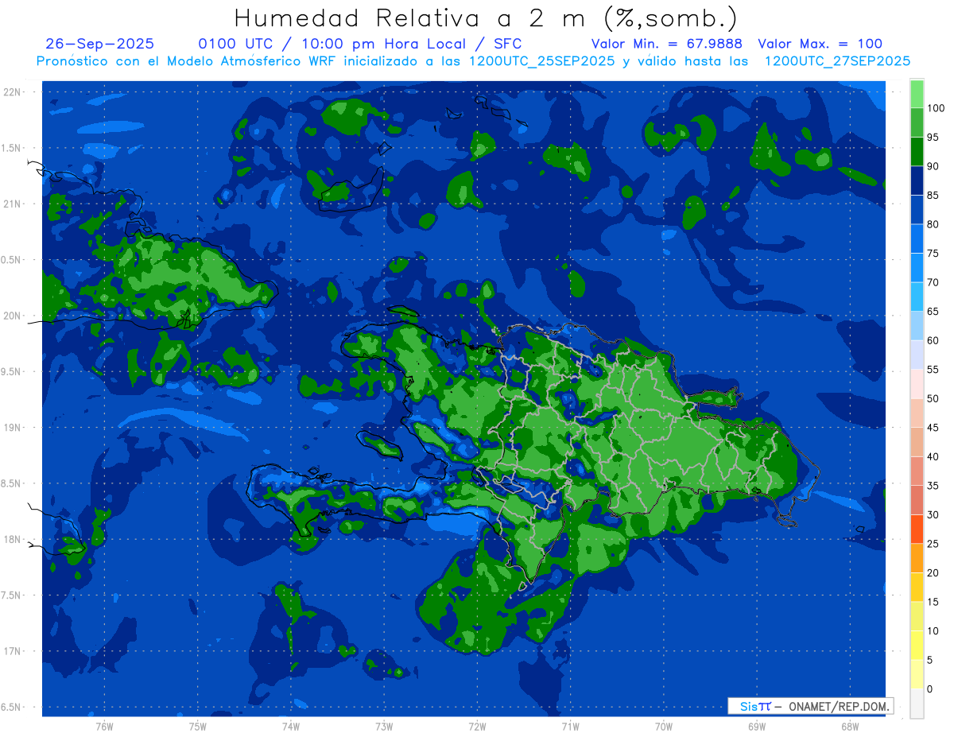Click the '22N' latitude label

(x=12, y=91)
